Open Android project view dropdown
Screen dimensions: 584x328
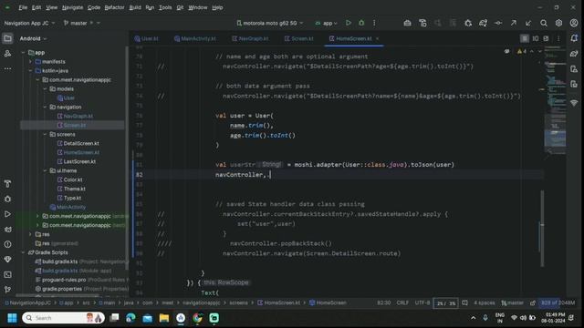click(x=33, y=38)
